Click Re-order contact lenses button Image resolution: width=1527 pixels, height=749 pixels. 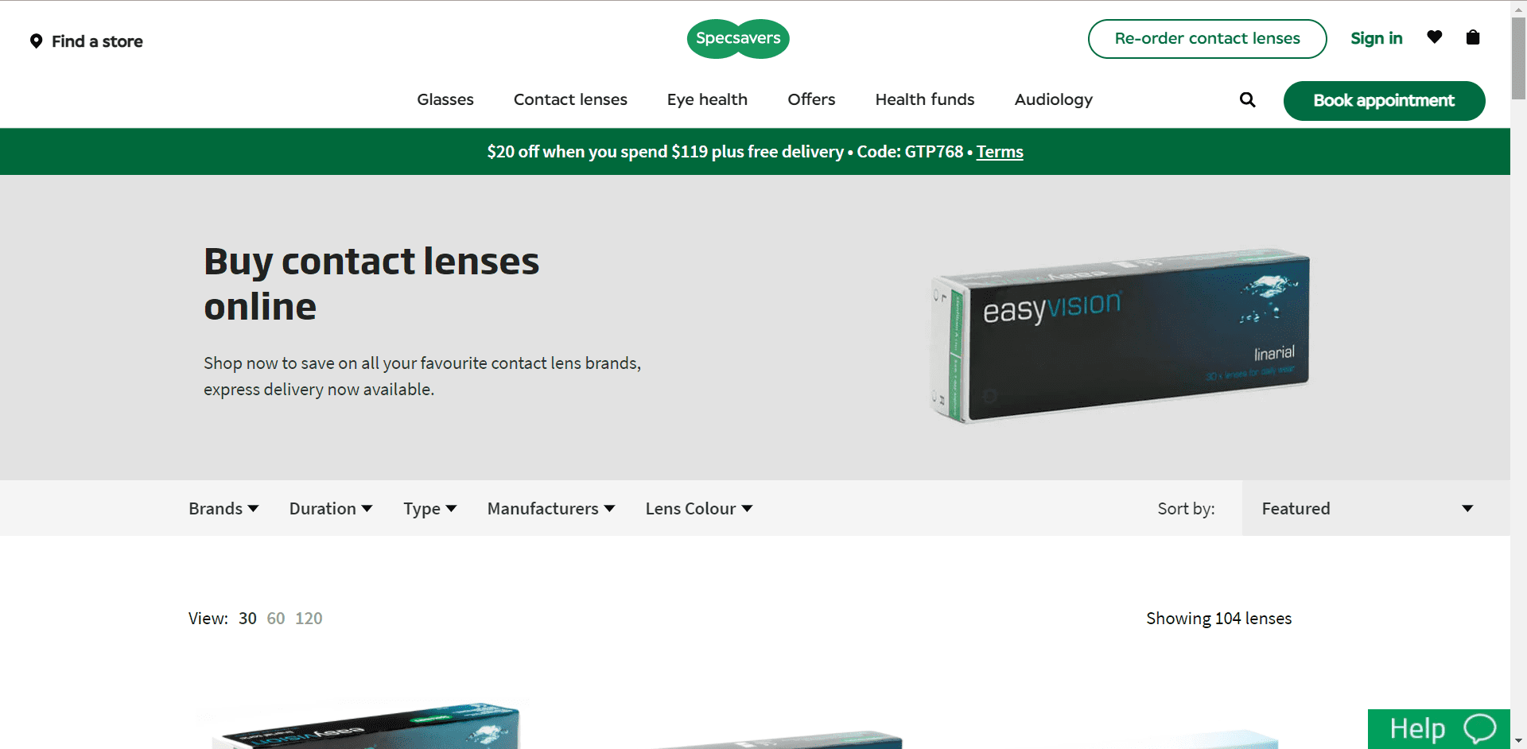tap(1207, 39)
